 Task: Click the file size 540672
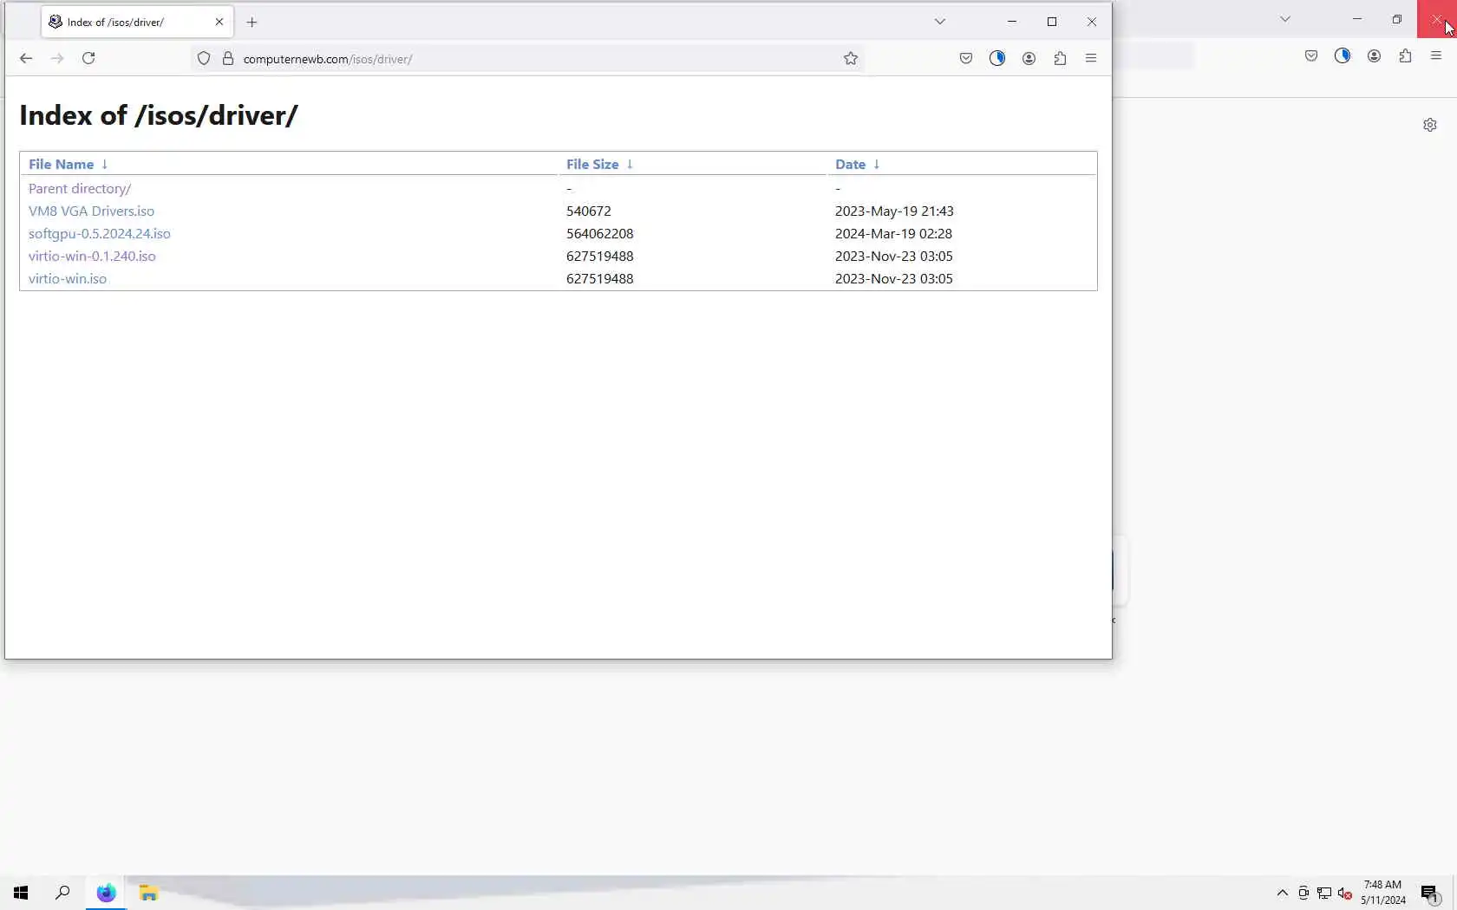point(589,211)
